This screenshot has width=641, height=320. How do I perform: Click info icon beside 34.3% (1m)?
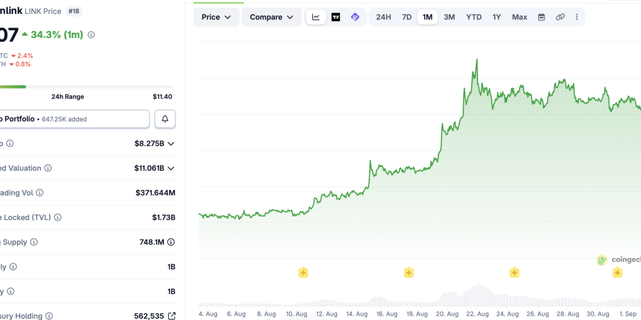click(91, 35)
